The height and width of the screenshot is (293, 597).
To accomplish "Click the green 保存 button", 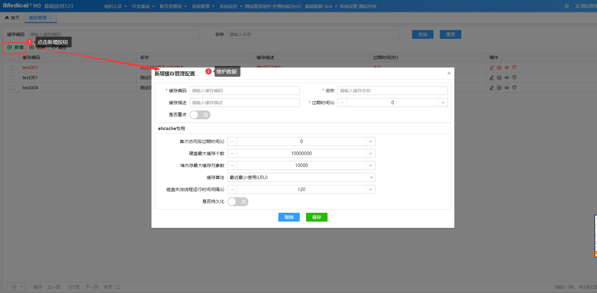I will coord(316,217).
